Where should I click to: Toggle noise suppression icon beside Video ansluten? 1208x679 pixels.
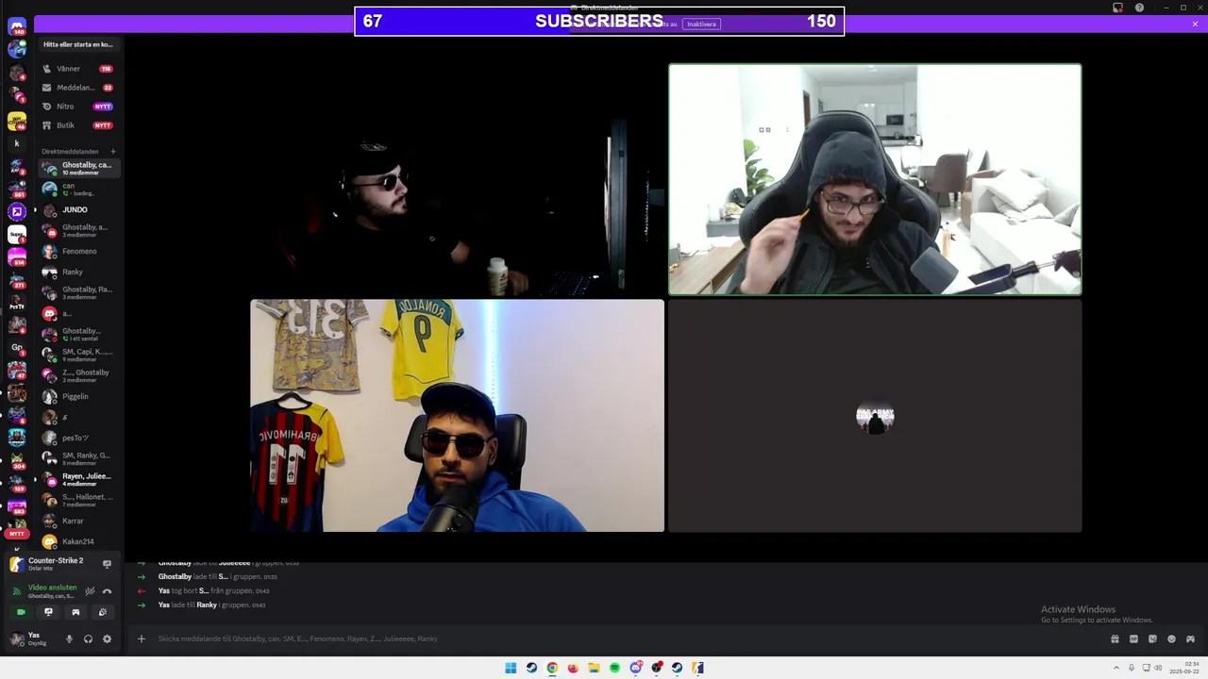tap(90, 591)
